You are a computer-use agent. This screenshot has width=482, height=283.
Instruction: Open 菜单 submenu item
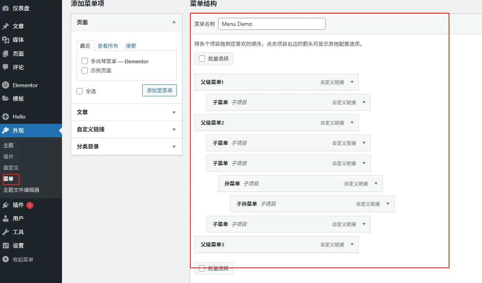click(8, 179)
